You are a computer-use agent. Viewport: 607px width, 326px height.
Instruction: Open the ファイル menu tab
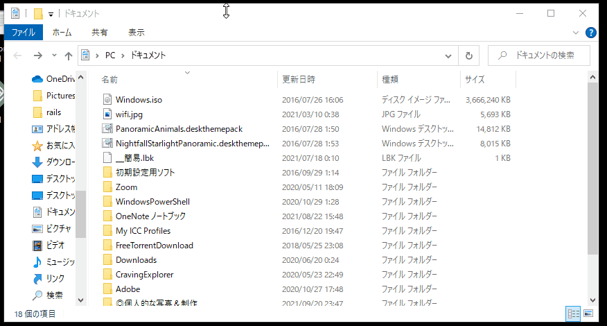[24, 33]
